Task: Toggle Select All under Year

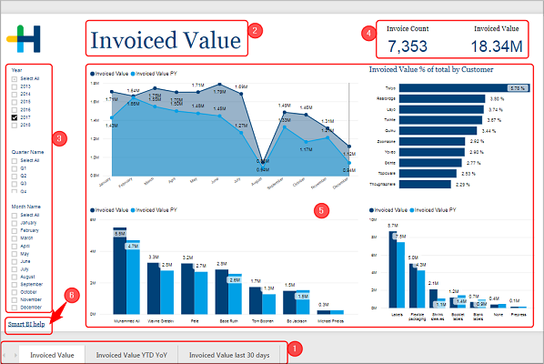Action: pyautogui.click(x=15, y=79)
